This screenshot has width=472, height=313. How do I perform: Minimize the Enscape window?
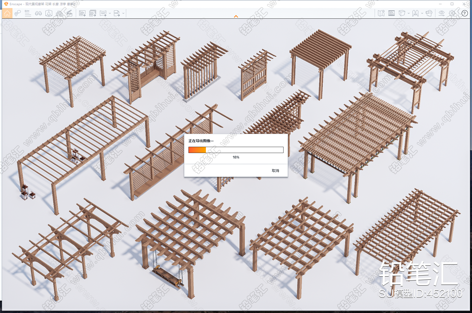tap(440, 4)
